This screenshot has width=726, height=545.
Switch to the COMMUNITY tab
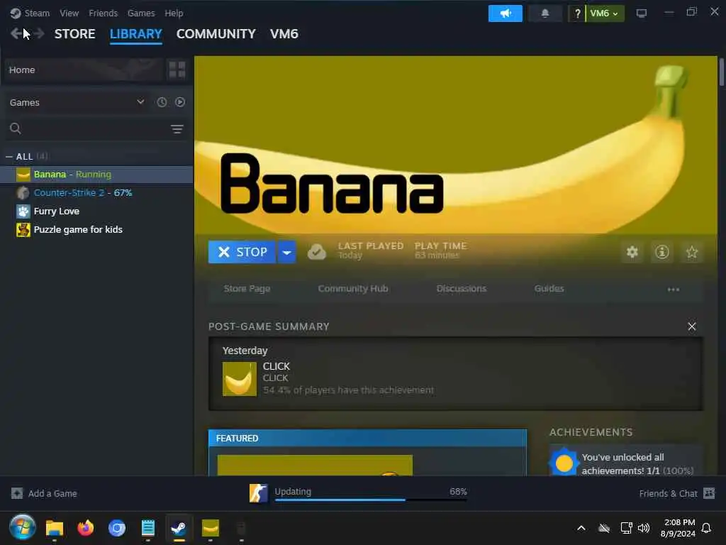click(216, 34)
